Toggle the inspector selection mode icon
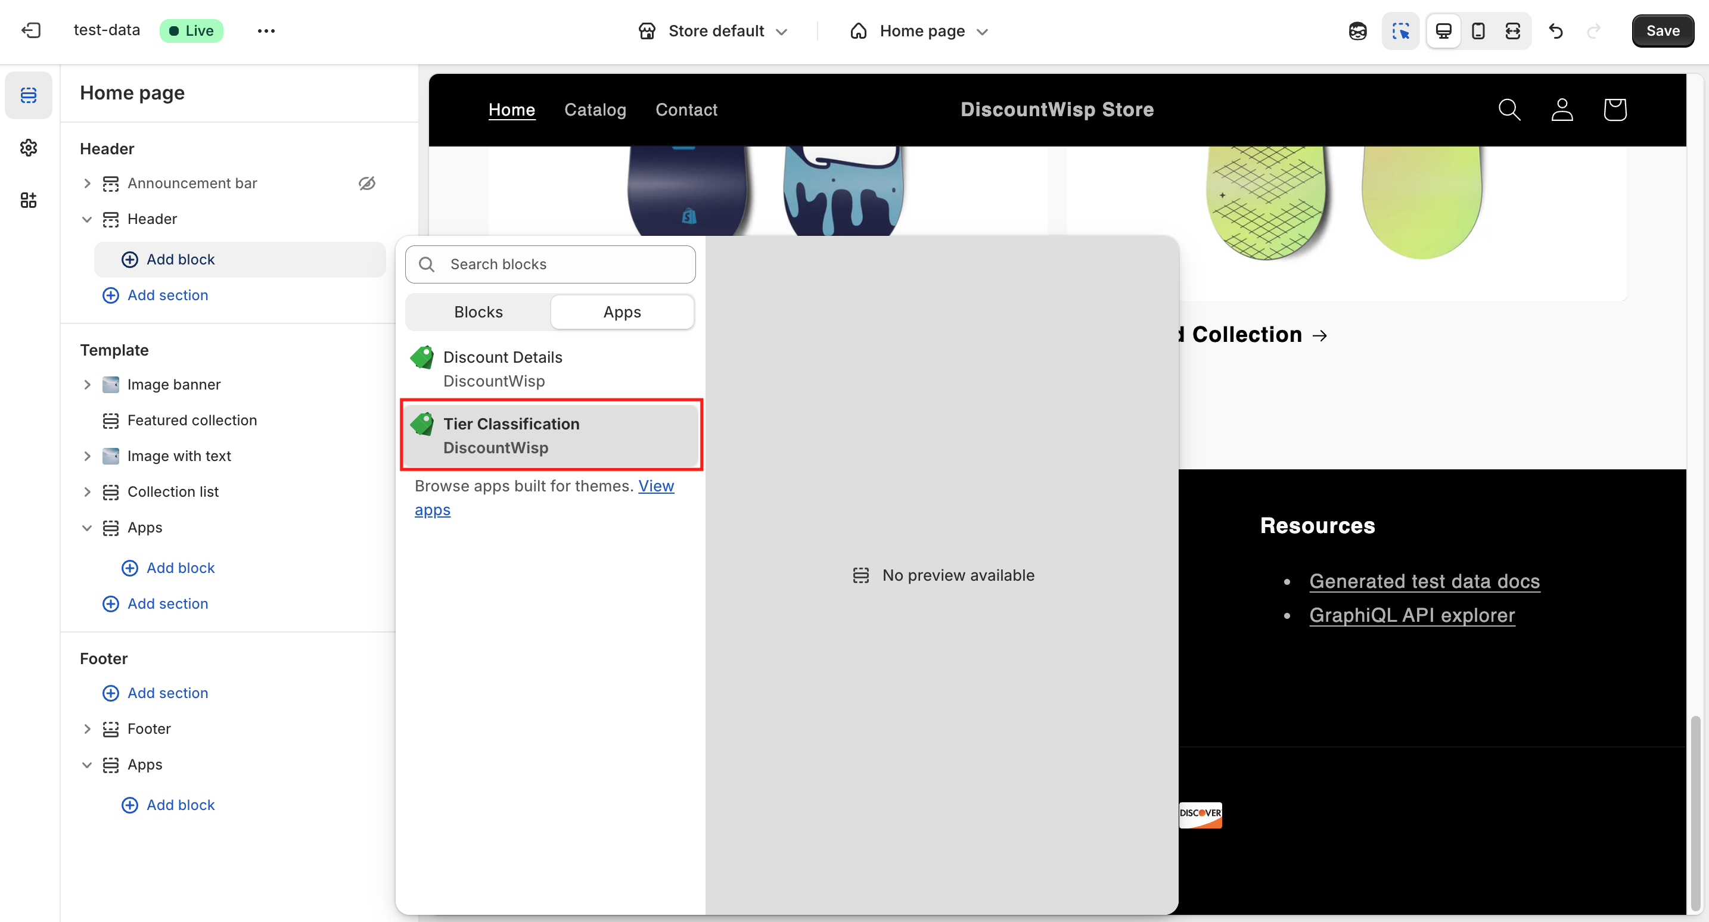 [x=1400, y=30]
